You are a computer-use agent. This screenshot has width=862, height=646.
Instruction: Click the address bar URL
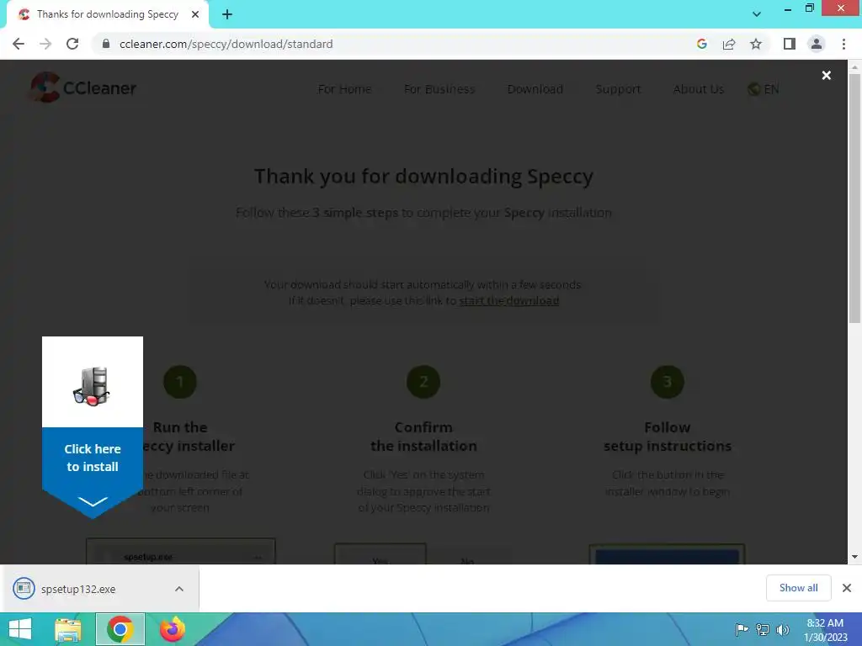click(x=226, y=44)
